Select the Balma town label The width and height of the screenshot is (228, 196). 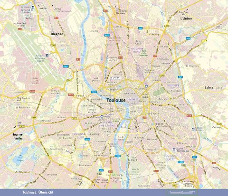pos(209,87)
